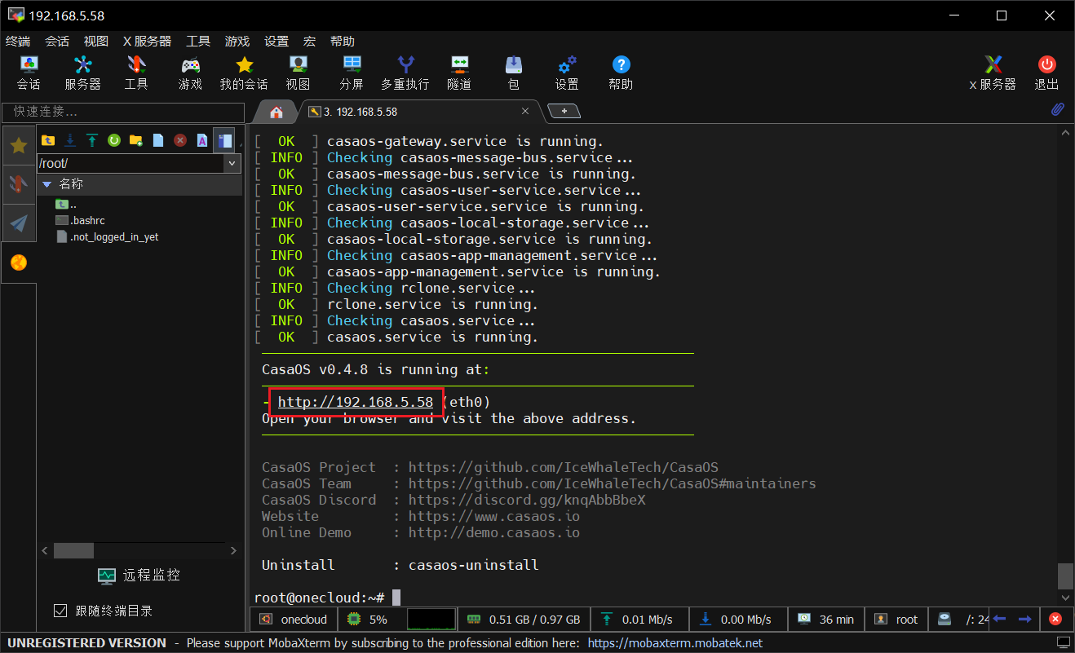The image size is (1075, 653).
Task: Open the 隧道 (Tunneling) toolbar icon
Action: tap(459, 73)
